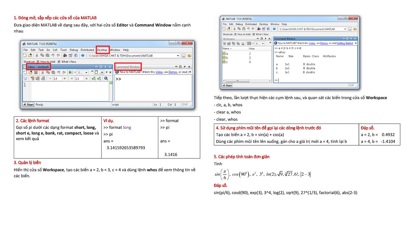The image size is (414, 228).
Task: Open GUIDE via its toolbar icon
Action: pyautogui.click(x=71, y=55)
